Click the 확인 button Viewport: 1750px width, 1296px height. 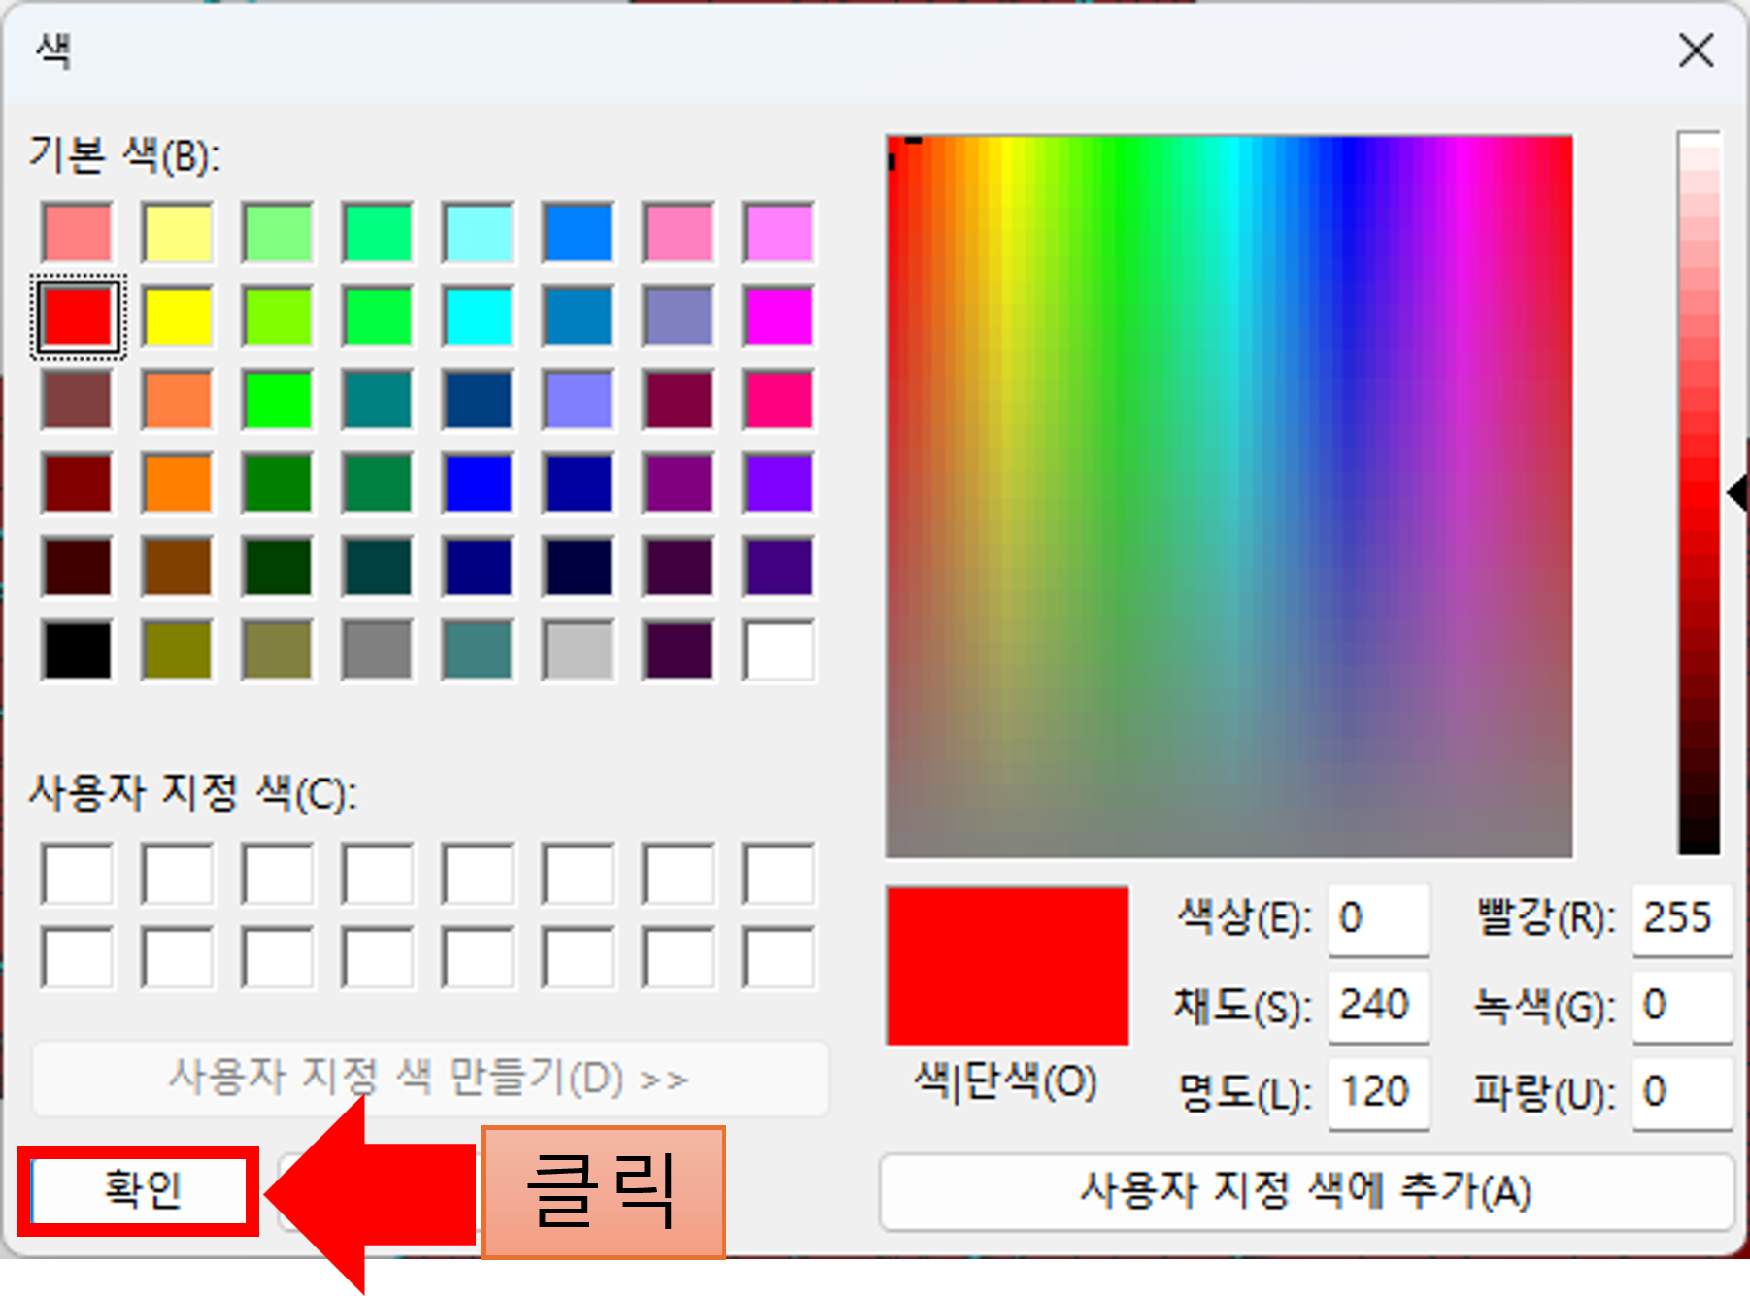[138, 1190]
